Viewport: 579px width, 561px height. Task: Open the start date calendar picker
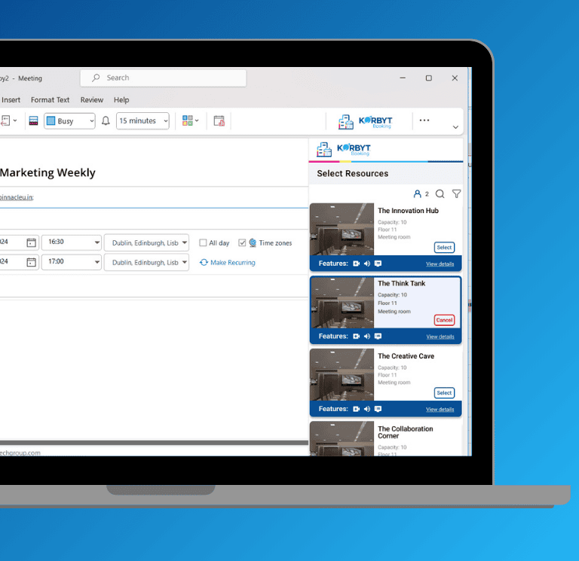coord(32,242)
